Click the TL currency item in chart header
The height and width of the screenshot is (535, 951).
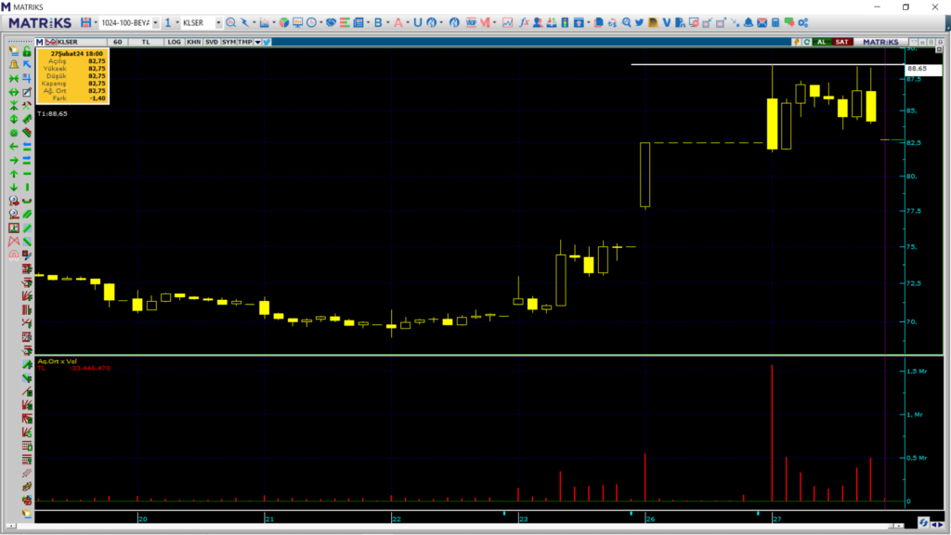(145, 42)
